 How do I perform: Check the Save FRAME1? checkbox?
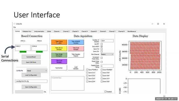[x=87, y=70]
